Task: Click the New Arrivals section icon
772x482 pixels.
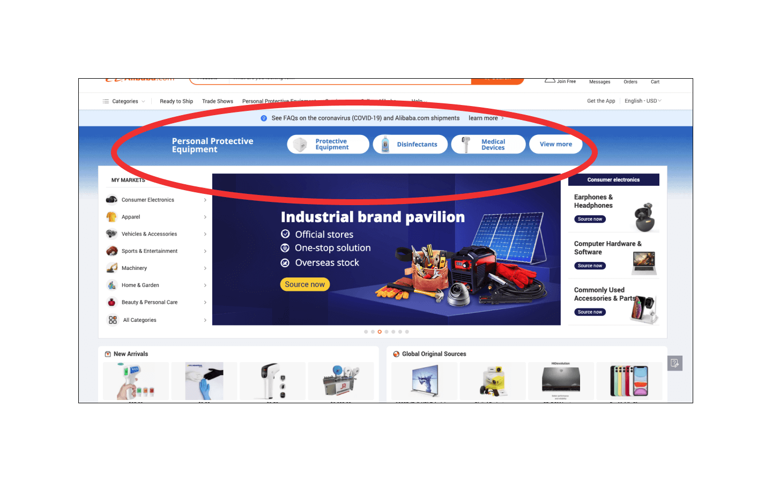Action: coord(108,354)
